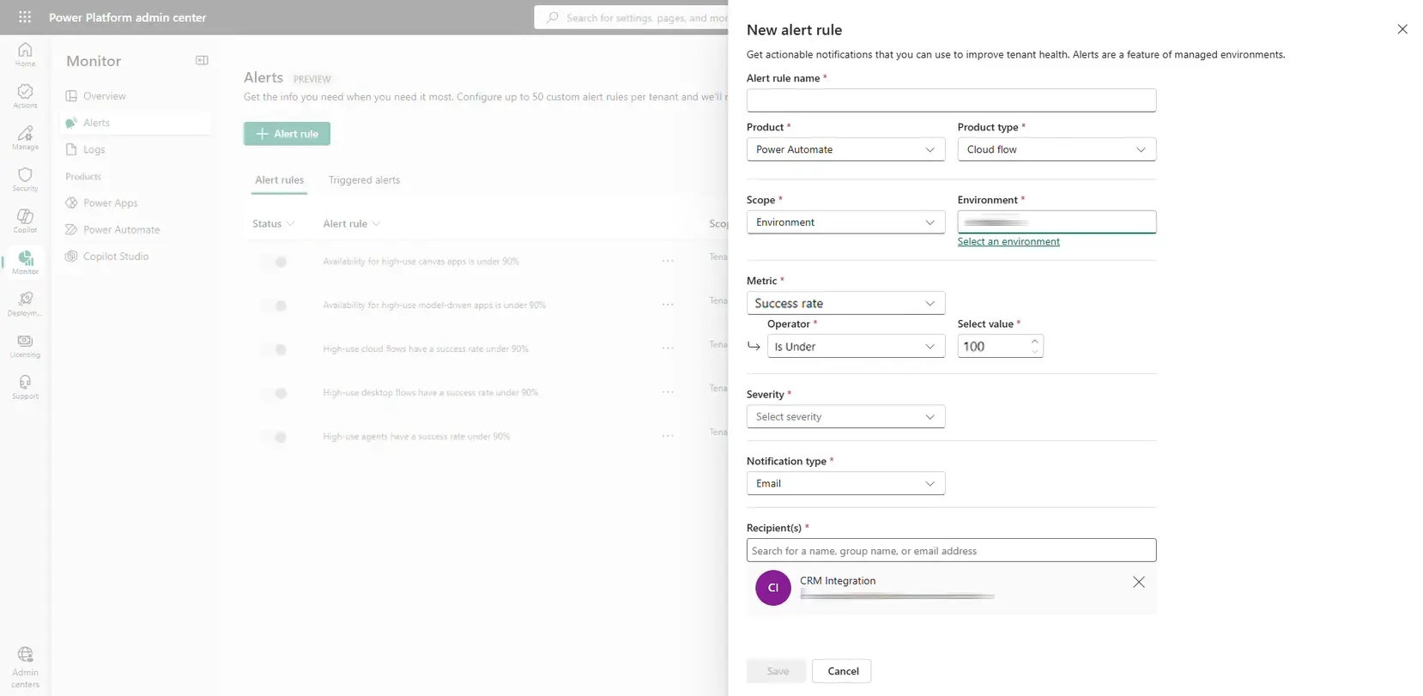Viewport: 1423px width, 696px height.
Task: Open more options for desktop flows alert
Action: coord(668,392)
